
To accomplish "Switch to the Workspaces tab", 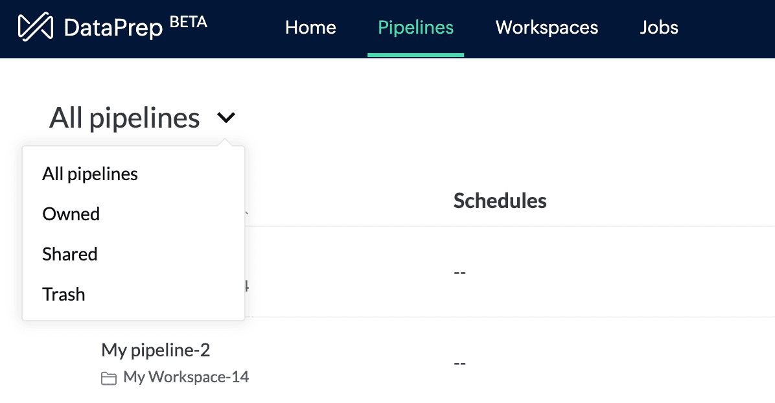I will click(546, 27).
